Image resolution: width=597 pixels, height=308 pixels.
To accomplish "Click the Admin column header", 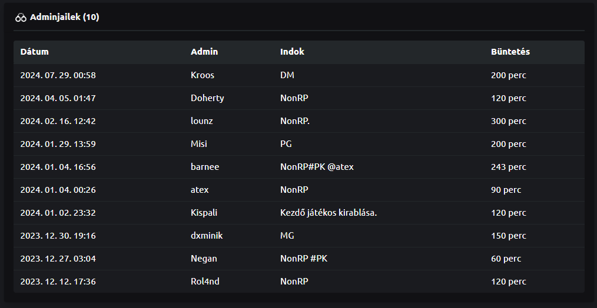I will pos(204,52).
